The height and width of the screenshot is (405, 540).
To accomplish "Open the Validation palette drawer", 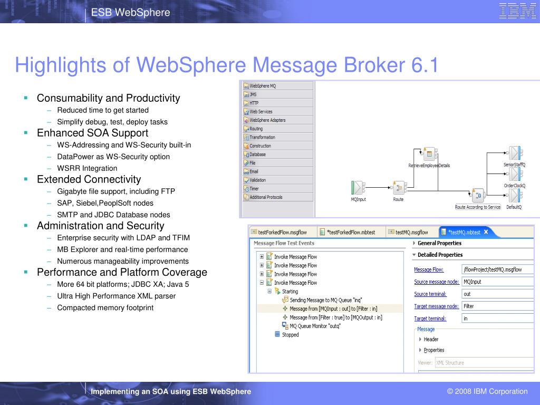I will [278, 180].
